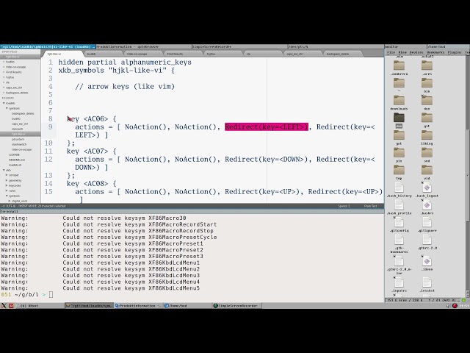
Task: Click the // arrow keys (like vim) comment
Action: (125, 87)
